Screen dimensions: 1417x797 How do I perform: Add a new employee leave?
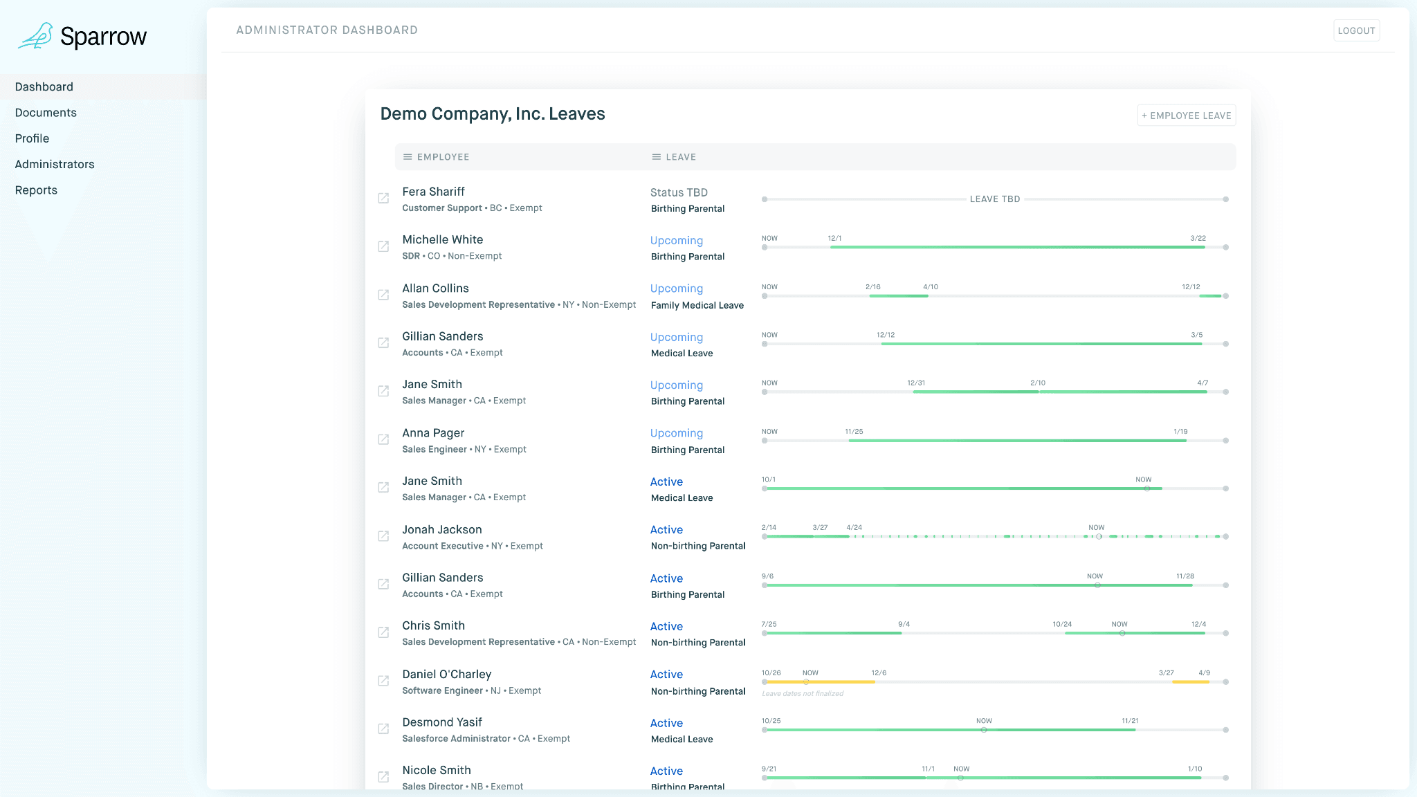[x=1187, y=116]
